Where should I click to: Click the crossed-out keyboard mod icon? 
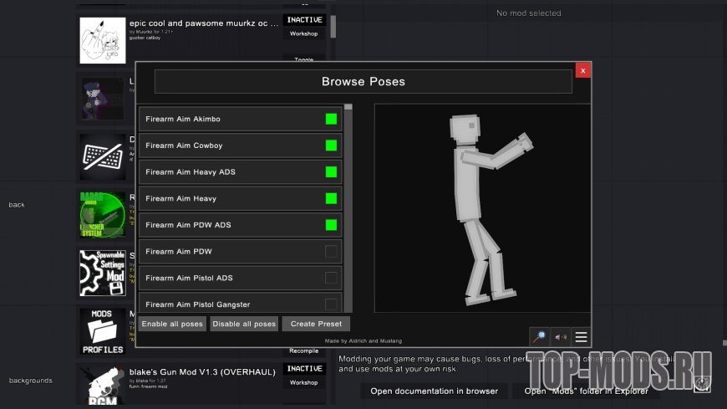click(102, 156)
